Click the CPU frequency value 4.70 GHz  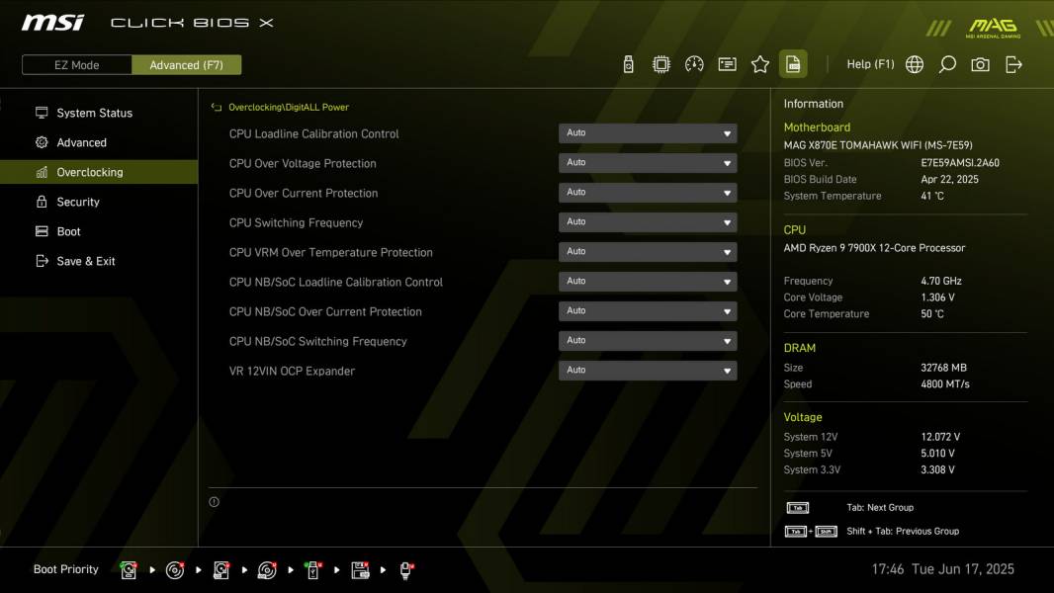941,281
